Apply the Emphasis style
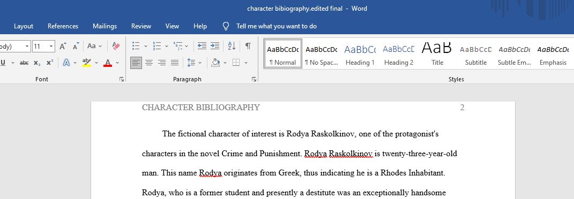Image resolution: width=574 pixels, height=199 pixels. 553,53
